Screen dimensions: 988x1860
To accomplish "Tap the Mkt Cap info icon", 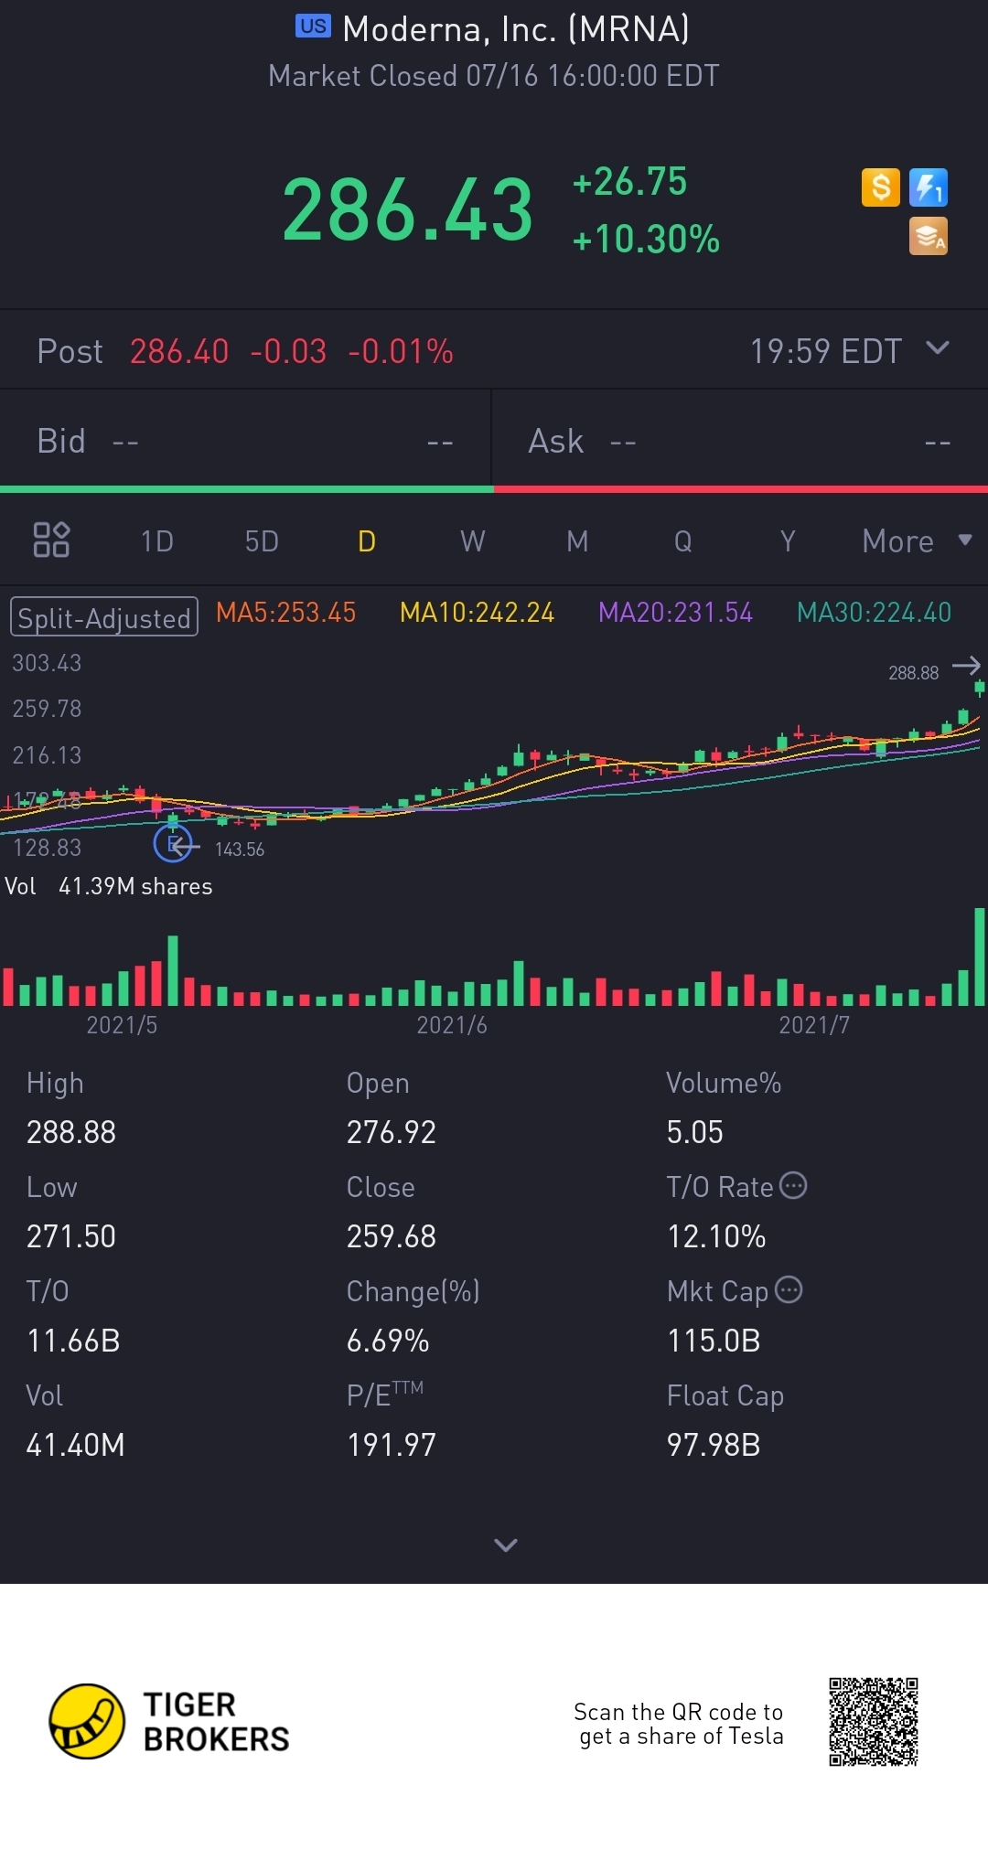I will pos(788,1289).
